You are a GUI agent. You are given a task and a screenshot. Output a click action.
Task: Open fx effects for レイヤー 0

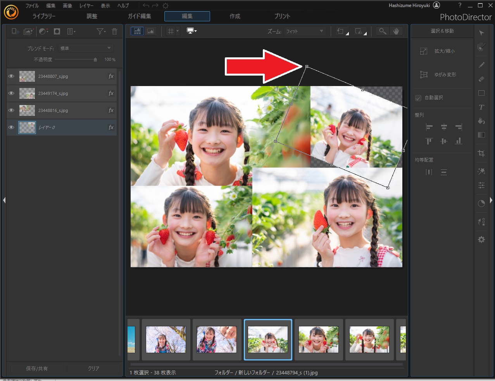tap(111, 128)
